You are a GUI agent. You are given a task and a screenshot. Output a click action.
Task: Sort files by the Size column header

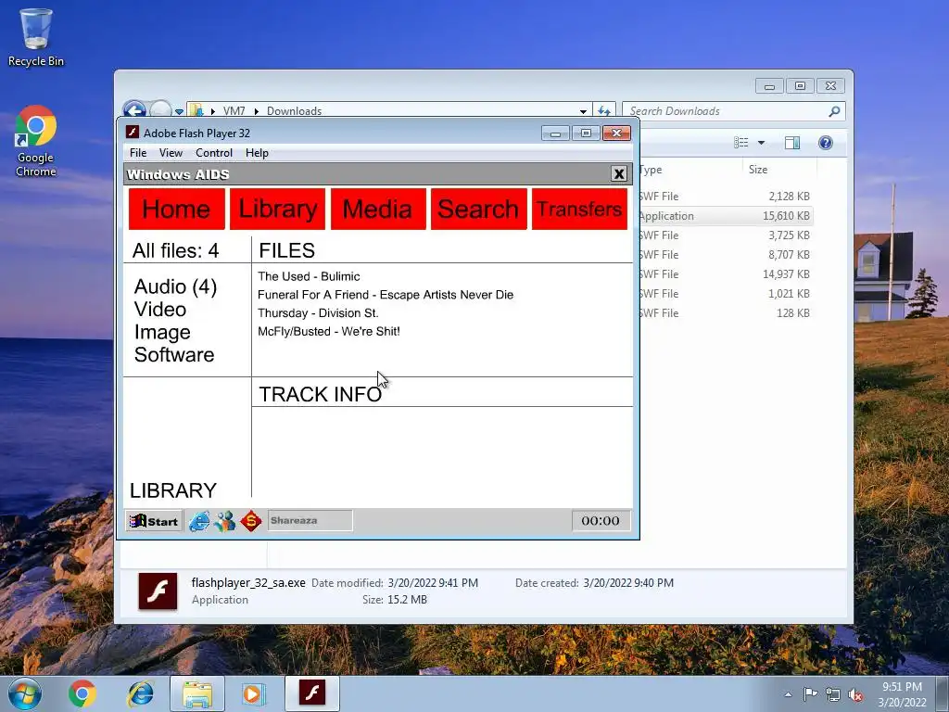pyautogui.click(x=779, y=170)
